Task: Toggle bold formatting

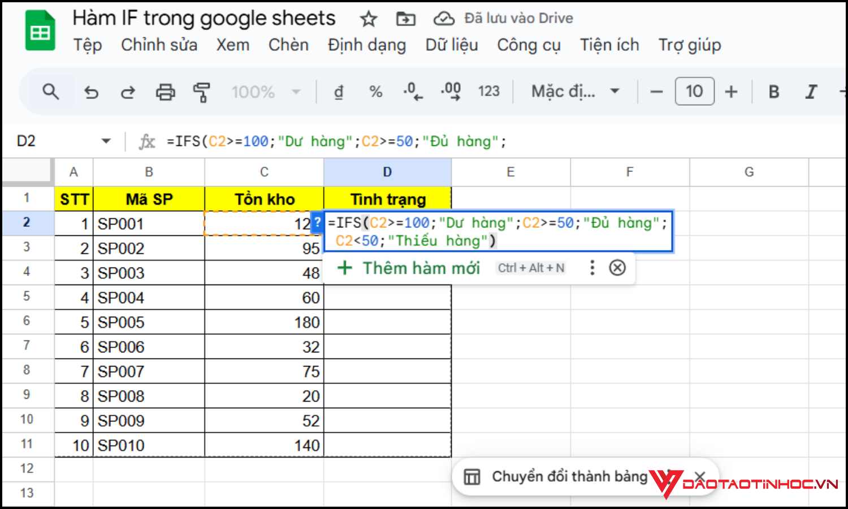Action: click(774, 92)
